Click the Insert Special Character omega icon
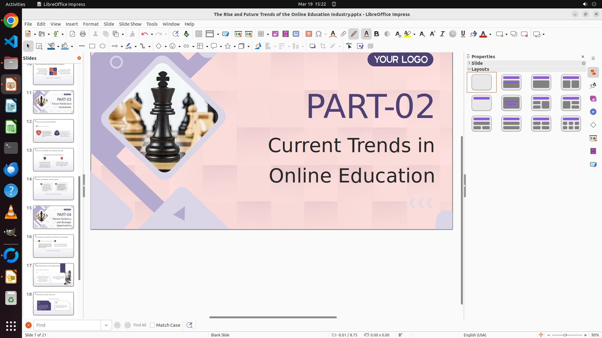Screen dimensions: 602x338 (319, 34)
